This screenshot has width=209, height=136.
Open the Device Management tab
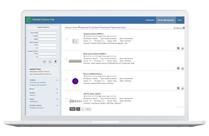(x=166, y=20)
